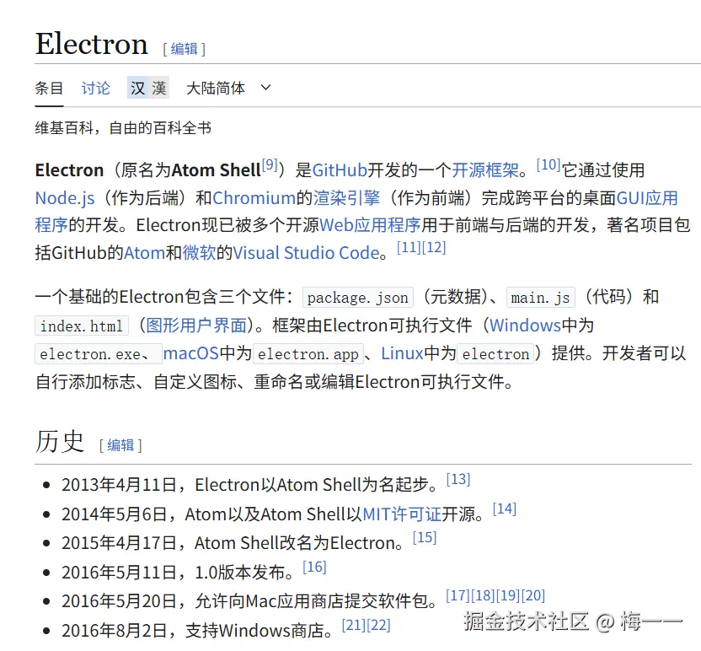Click reference [13] on the 2013 entry

tap(458, 479)
